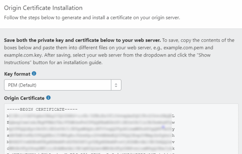Image resolution: width=242 pixels, height=154 pixels.
Task: Open the PEM (Default) key format dropdown
Action: (x=63, y=85)
